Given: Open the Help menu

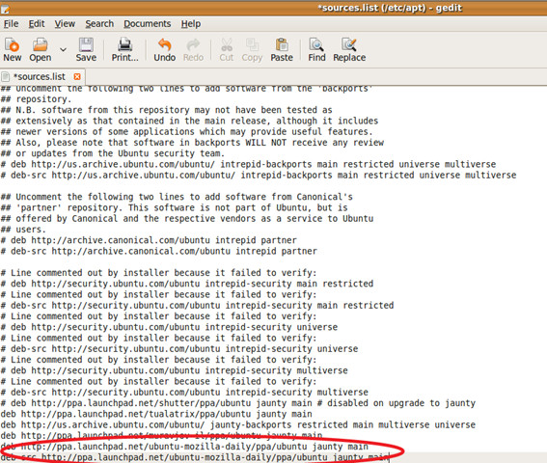Looking at the screenshot, I should click(190, 24).
